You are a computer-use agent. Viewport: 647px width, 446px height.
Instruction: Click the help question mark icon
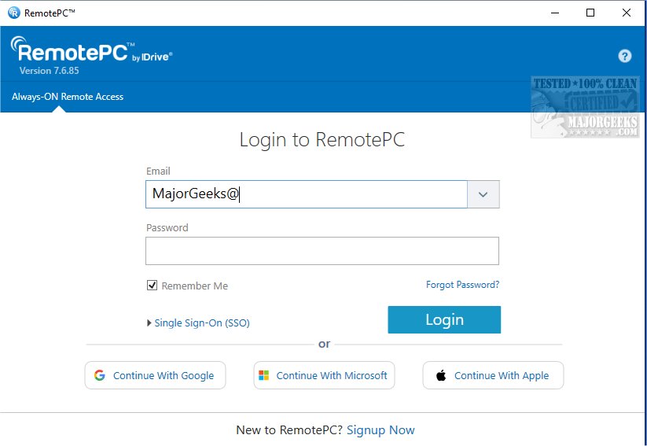tap(625, 56)
